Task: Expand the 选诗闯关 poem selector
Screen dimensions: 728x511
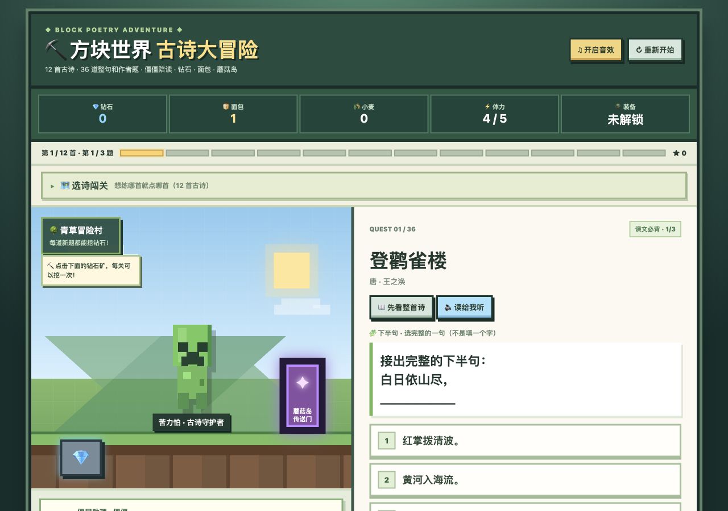Action: click(364, 186)
